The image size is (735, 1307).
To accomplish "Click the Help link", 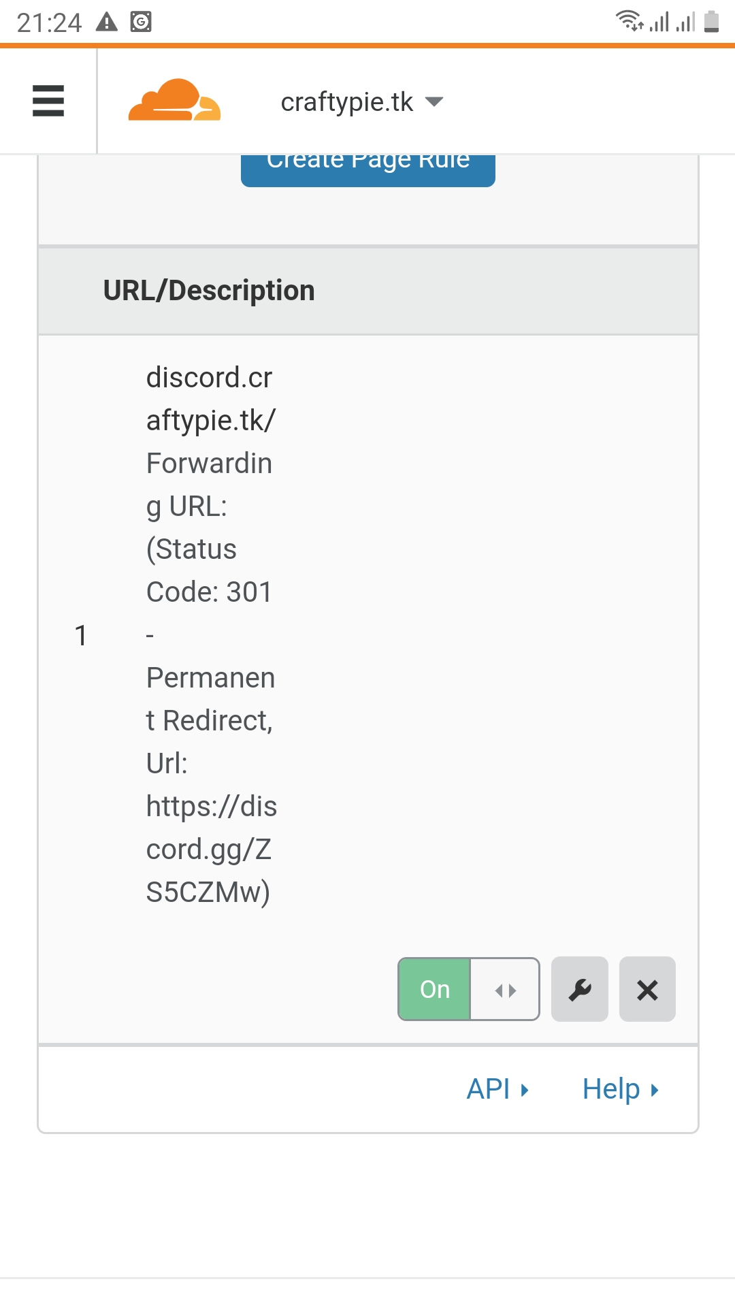I will click(610, 1088).
